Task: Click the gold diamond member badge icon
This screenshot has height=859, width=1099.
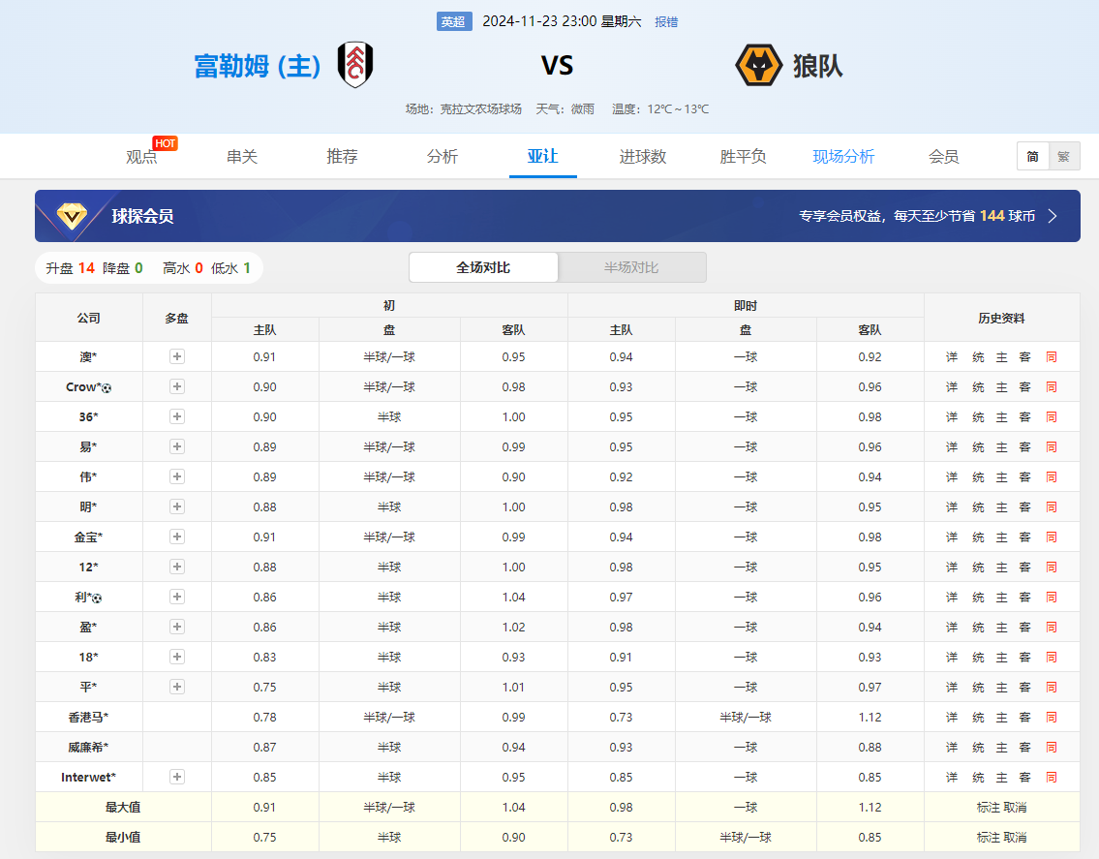Action: click(x=72, y=216)
